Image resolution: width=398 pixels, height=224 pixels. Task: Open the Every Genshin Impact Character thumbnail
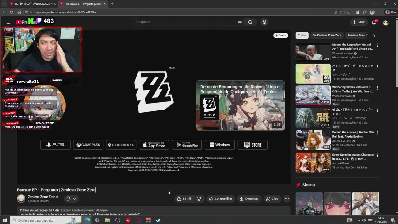click(313, 162)
